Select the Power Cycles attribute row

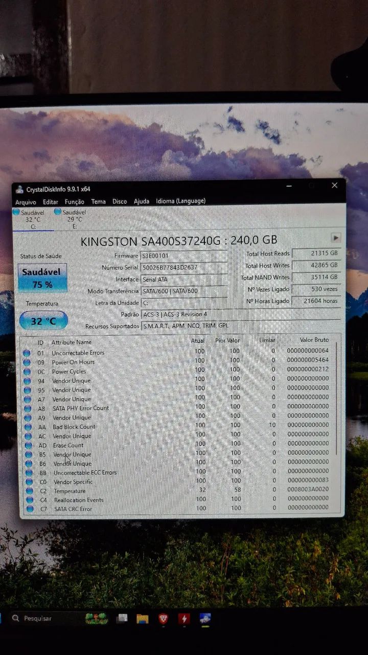178,371
